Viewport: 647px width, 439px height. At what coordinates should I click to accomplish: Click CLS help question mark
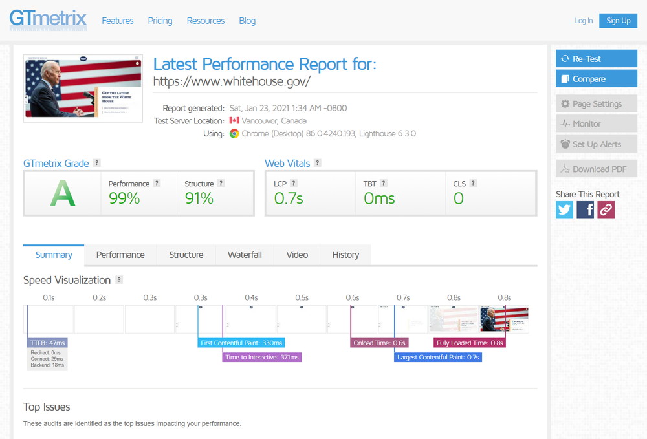[474, 183]
